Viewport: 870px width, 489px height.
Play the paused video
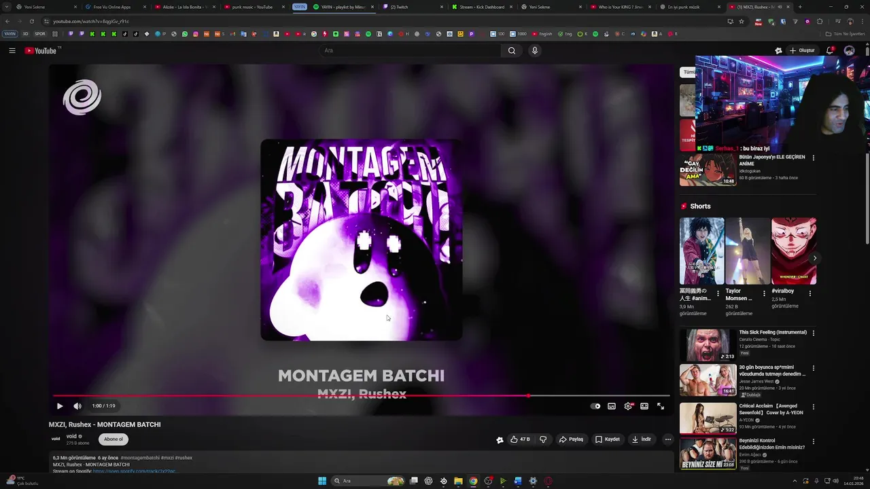tap(60, 406)
